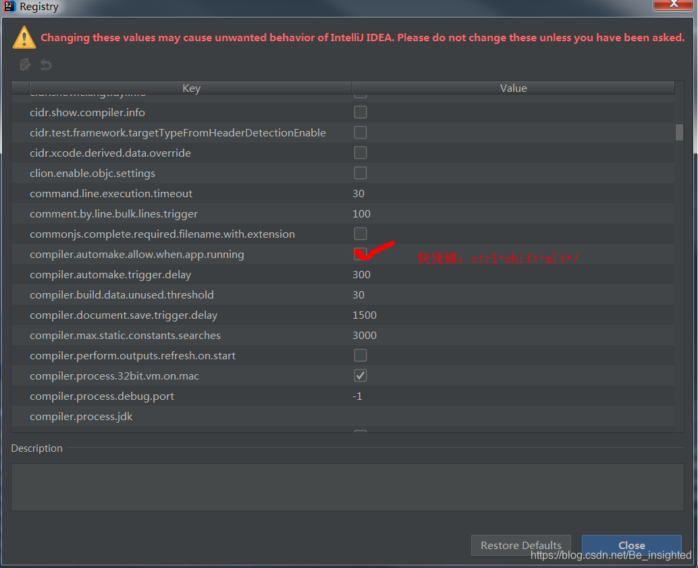Select the clion.enable.objc.settings key text

point(92,174)
